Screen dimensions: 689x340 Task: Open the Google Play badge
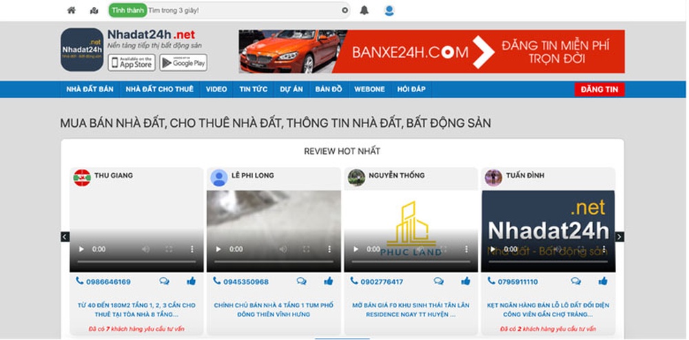tap(183, 63)
